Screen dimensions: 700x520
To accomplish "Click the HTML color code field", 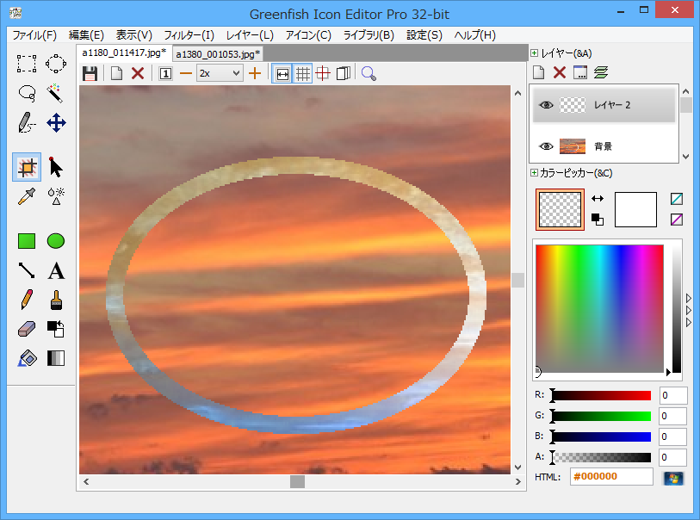I will pyautogui.click(x=611, y=477).
